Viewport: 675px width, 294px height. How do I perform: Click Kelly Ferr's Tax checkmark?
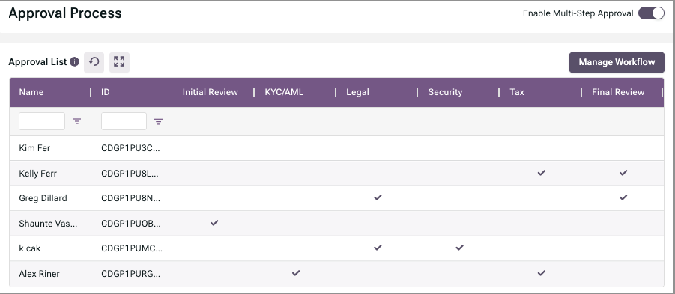[x=542, y=173]
